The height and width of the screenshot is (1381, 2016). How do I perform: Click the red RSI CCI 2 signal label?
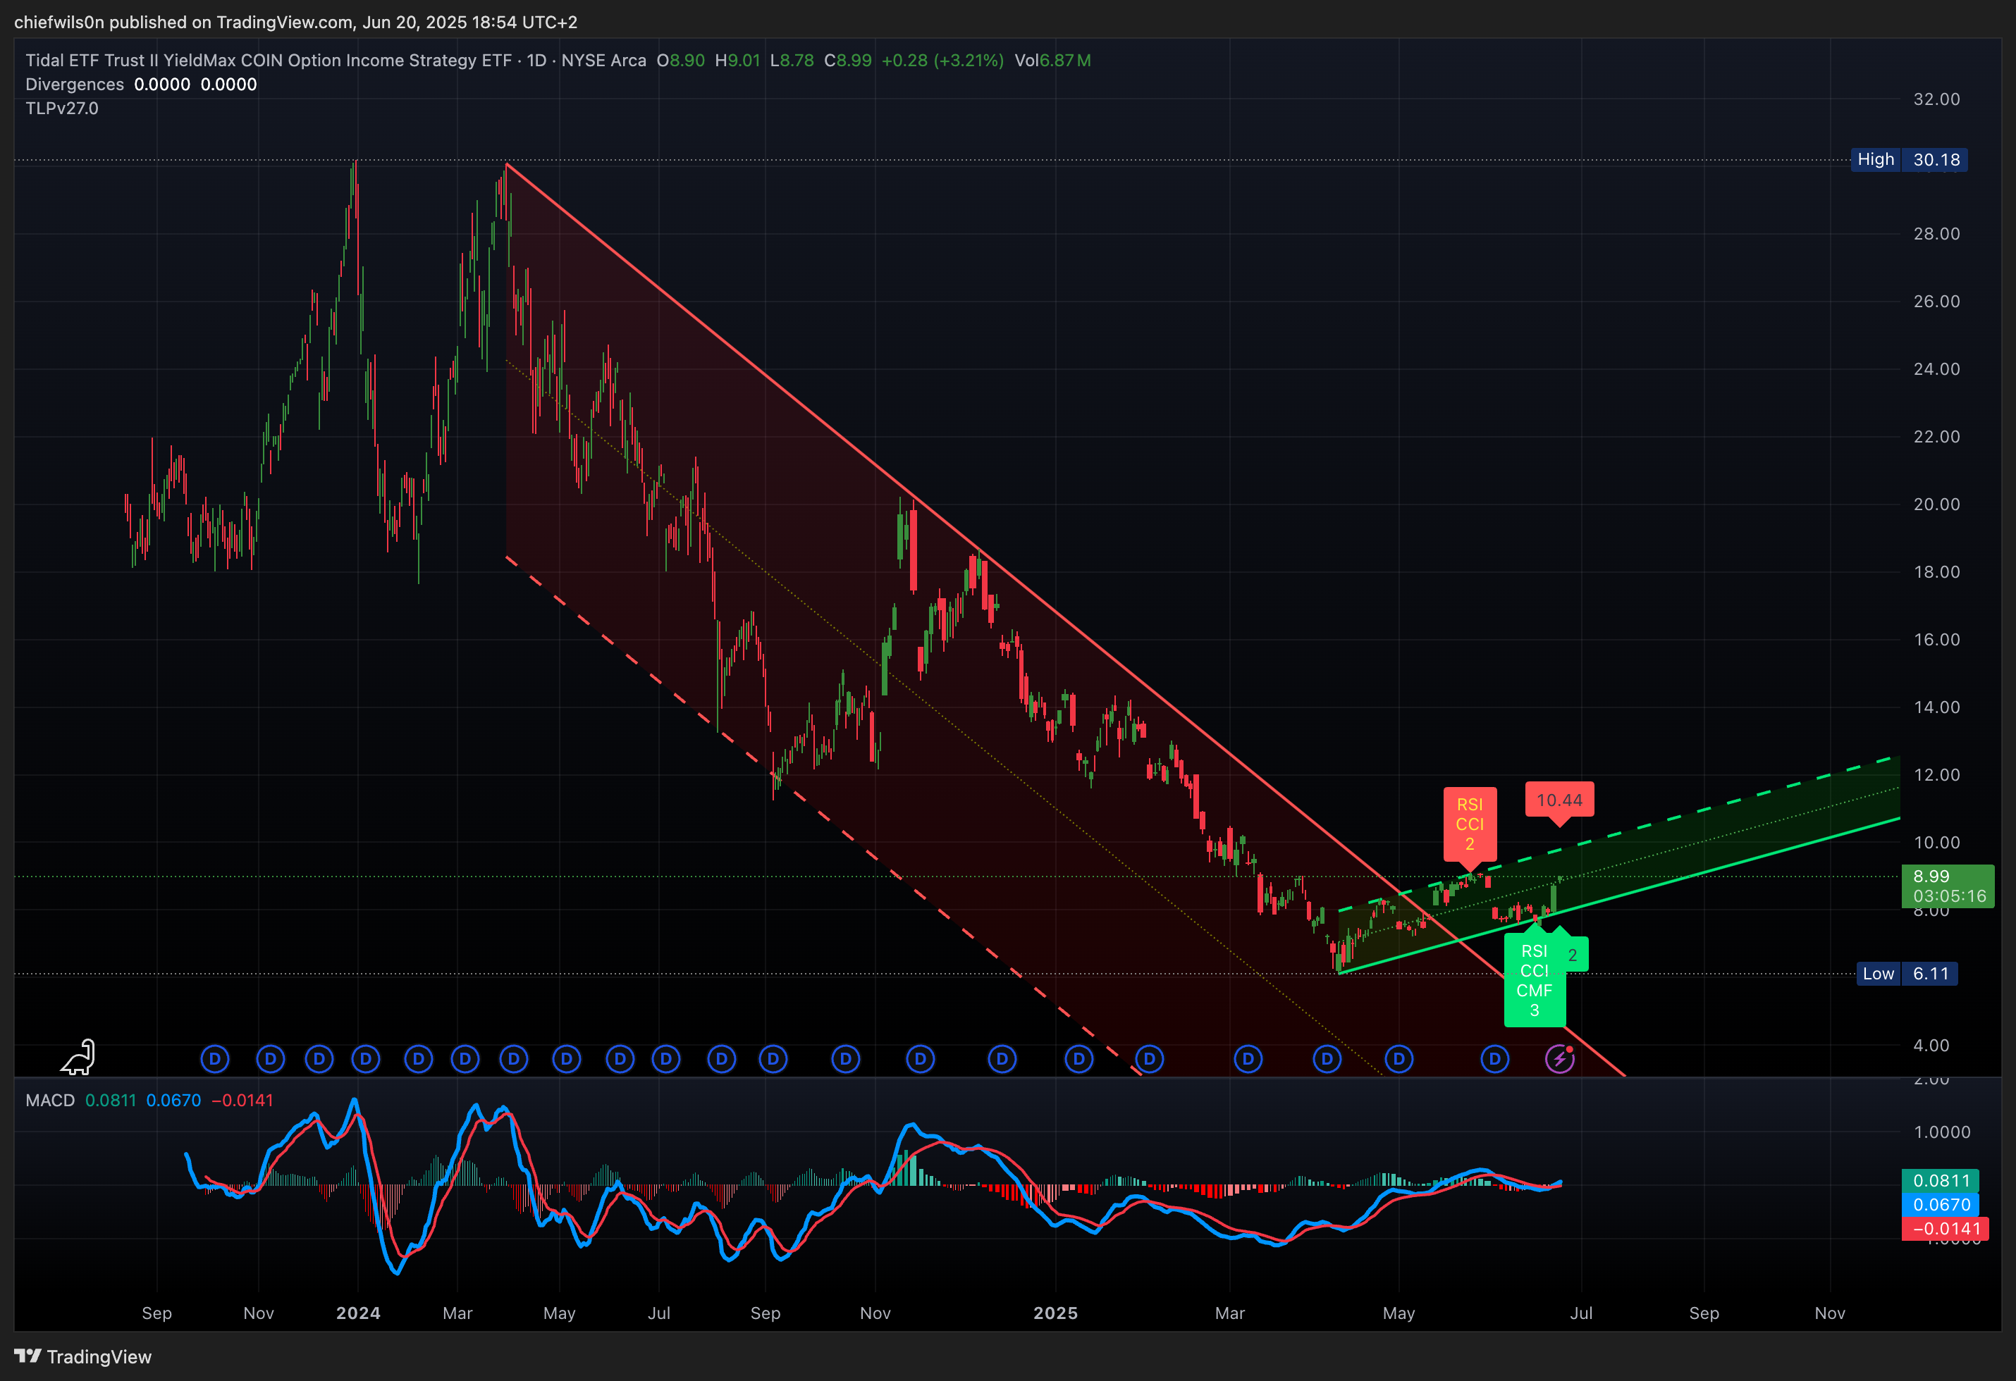1470,824
